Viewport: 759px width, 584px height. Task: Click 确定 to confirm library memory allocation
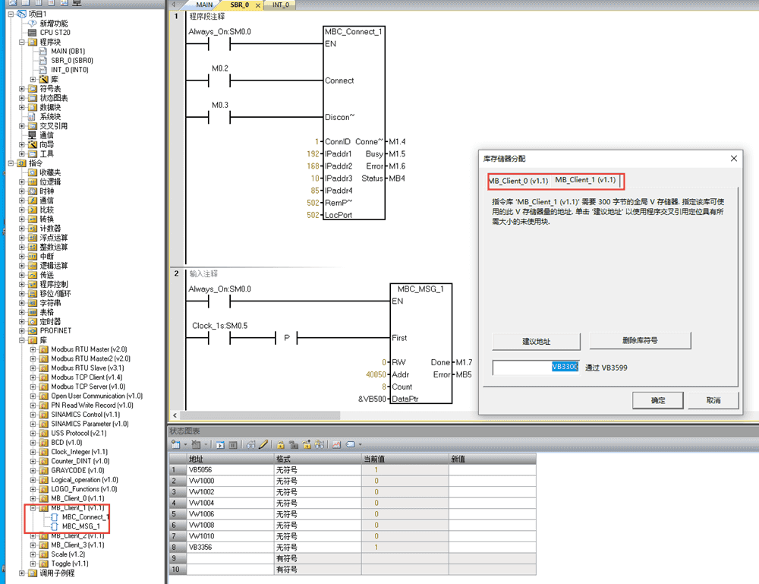[x=658, y=400]
